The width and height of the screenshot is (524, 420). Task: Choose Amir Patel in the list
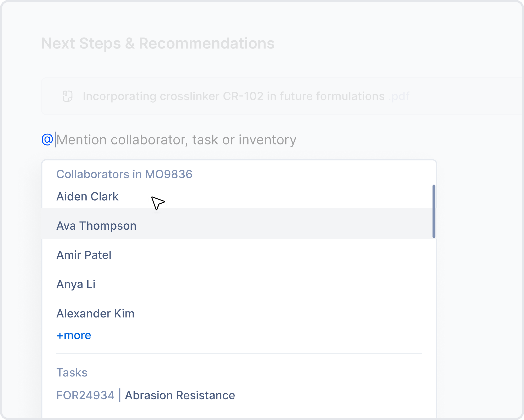tap(84, 255)
